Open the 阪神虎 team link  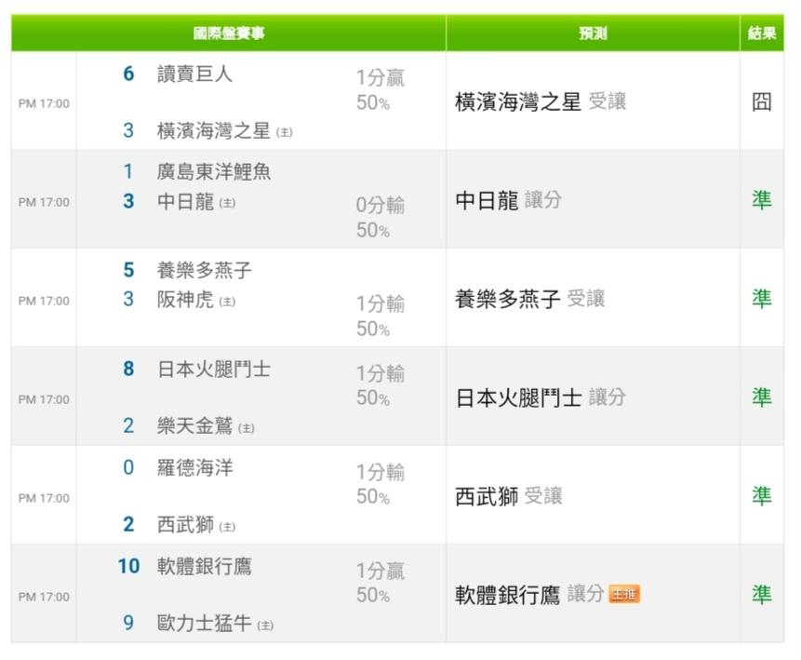(185, 300)
